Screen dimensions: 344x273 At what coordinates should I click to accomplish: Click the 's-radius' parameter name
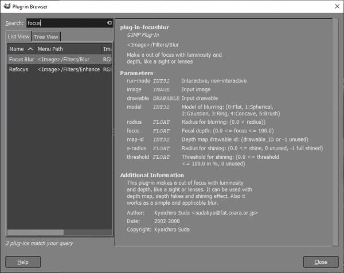(136, 149)
